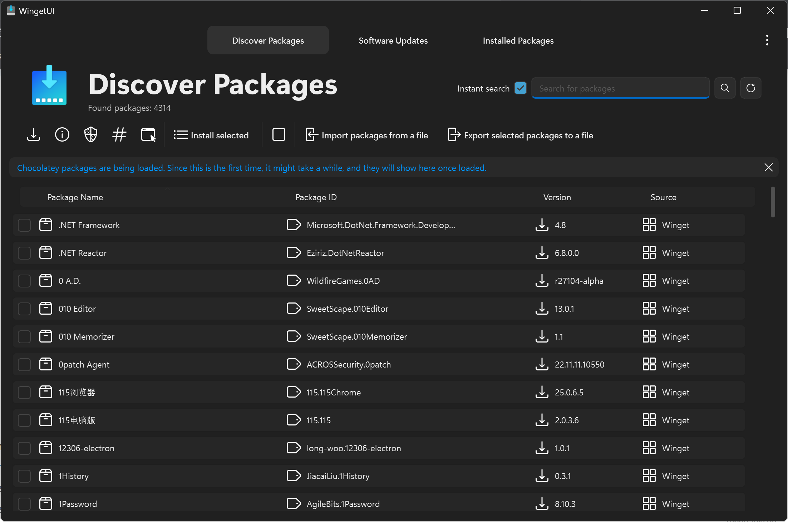Click version 22.11.11.10550 text
Image resolution: width=788 pixels, height=522 pixels.
(580, 364)
